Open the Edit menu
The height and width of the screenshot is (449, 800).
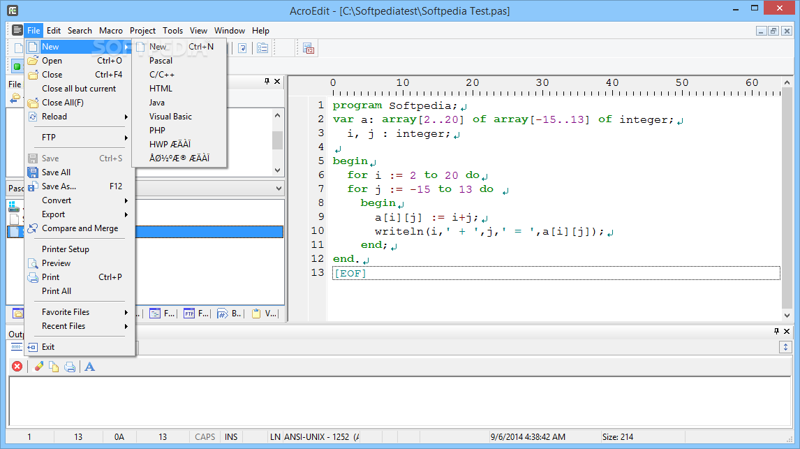point(54,31)
